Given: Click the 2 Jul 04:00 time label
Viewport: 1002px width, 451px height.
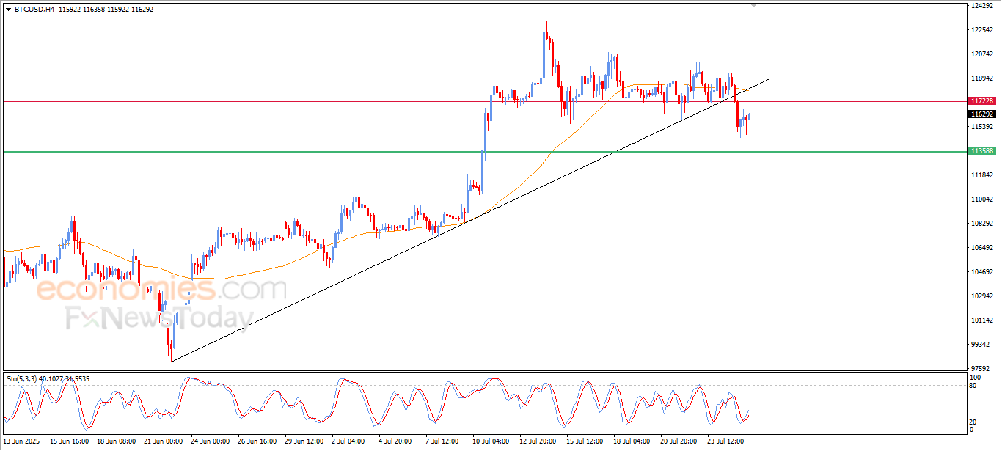Looking at the screenshot, I should [x=349, y=442].
